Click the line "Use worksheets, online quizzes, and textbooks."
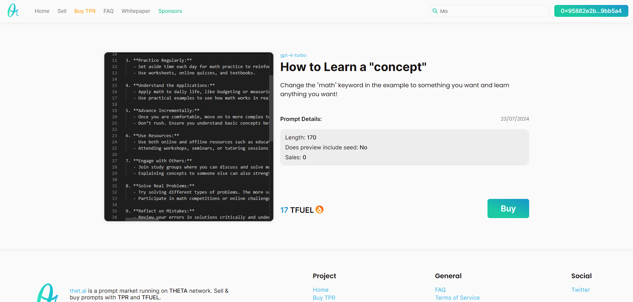This screenshot has width=633, height=302. [194, 73]
